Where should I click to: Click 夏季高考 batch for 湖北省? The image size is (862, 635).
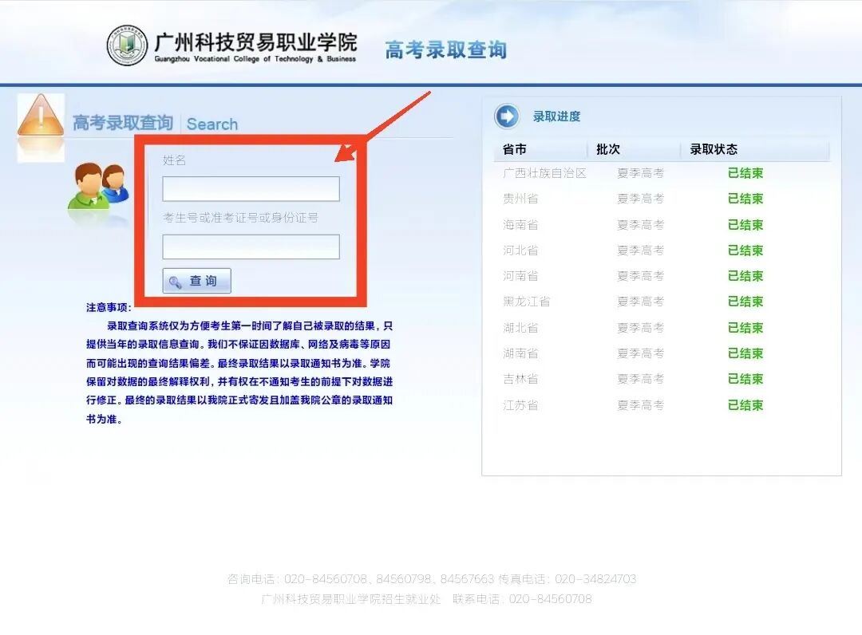640,328
